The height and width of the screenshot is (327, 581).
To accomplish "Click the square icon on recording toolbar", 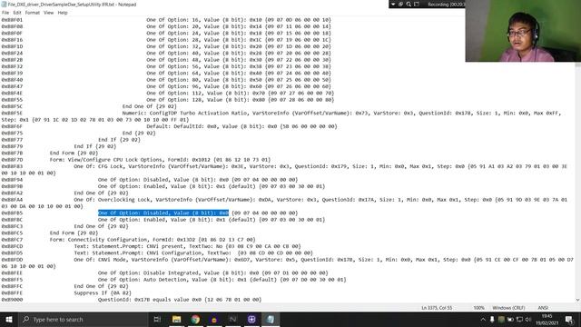I will (x=417, y=5).
